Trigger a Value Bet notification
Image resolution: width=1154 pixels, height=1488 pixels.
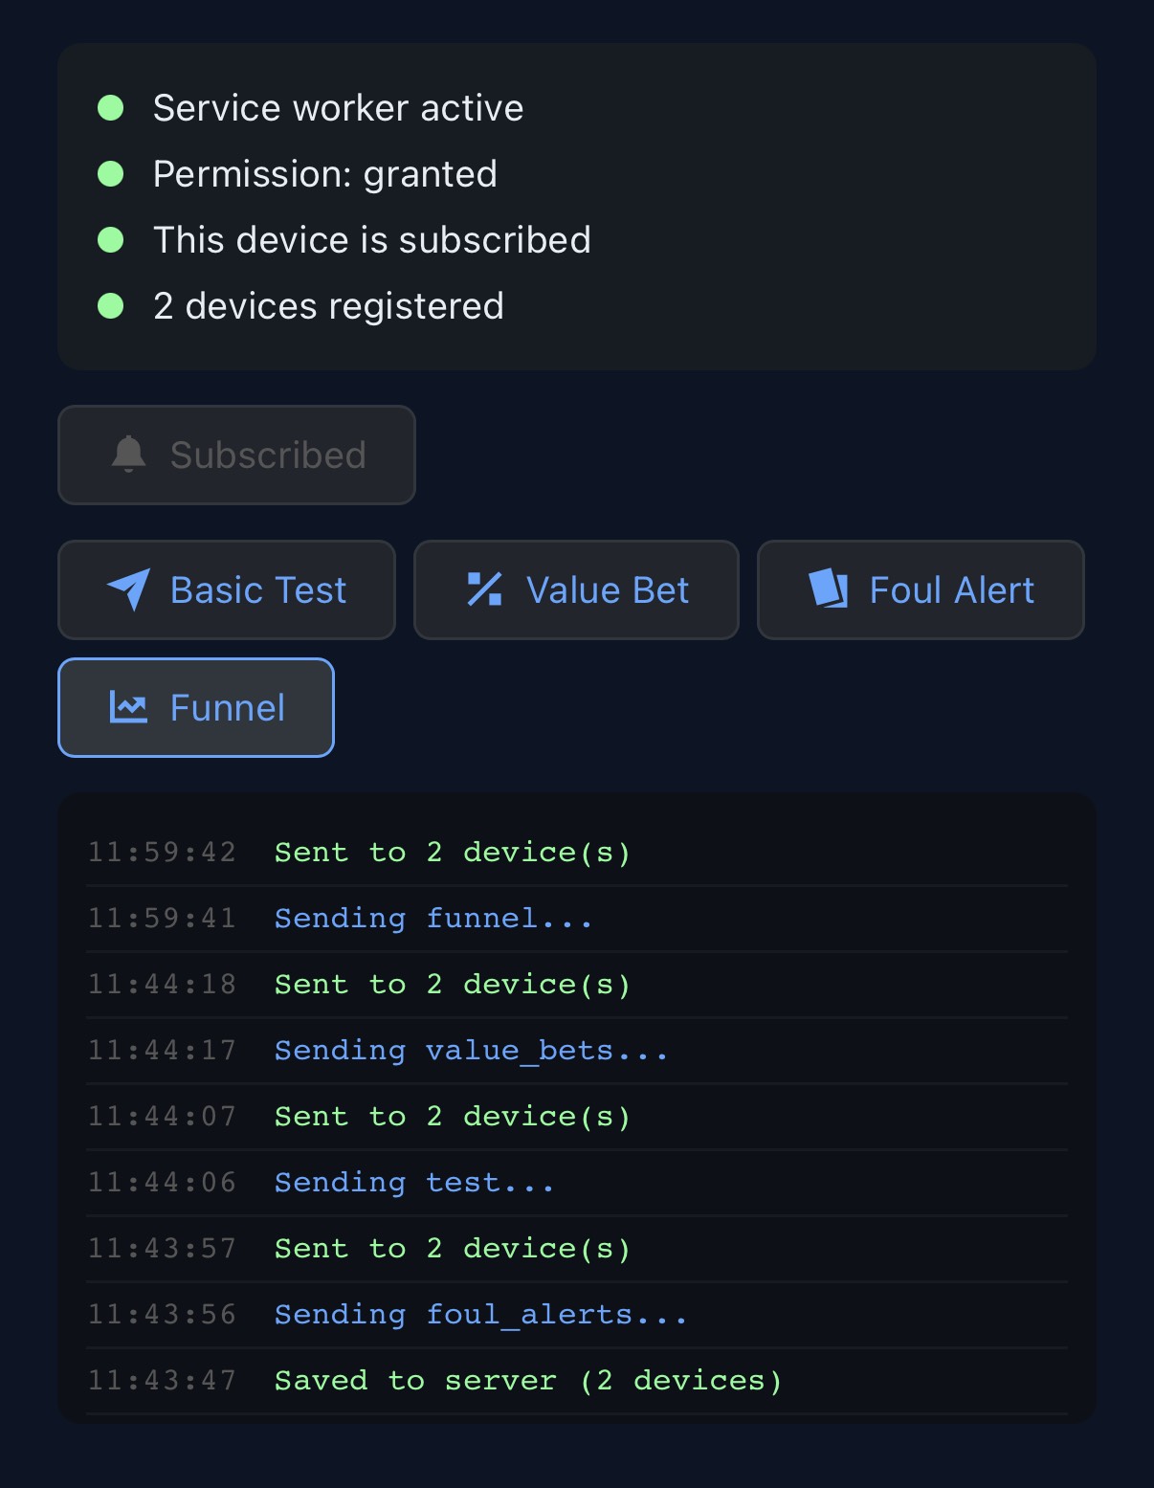(x=575, y=589)
